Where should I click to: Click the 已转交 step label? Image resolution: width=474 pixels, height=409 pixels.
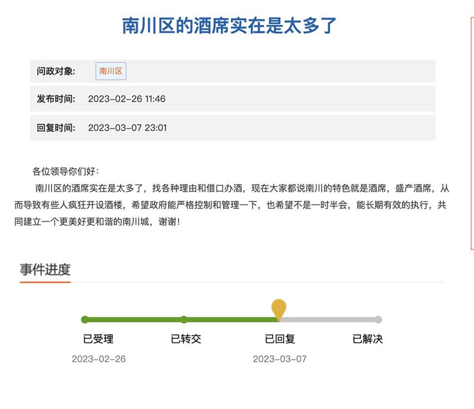186,339
